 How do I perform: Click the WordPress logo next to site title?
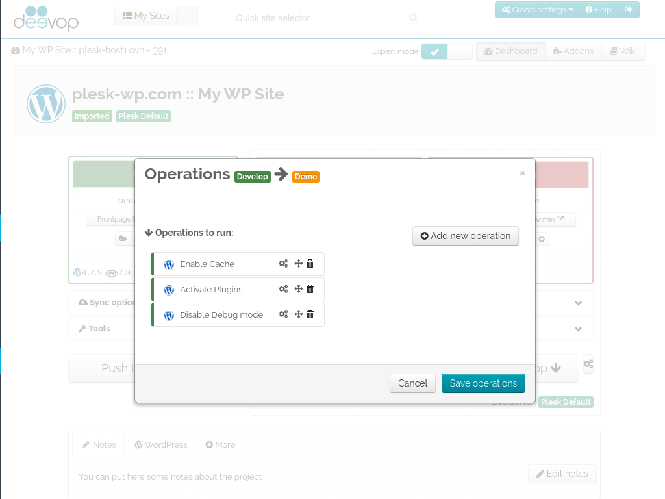tap(46, 104)
